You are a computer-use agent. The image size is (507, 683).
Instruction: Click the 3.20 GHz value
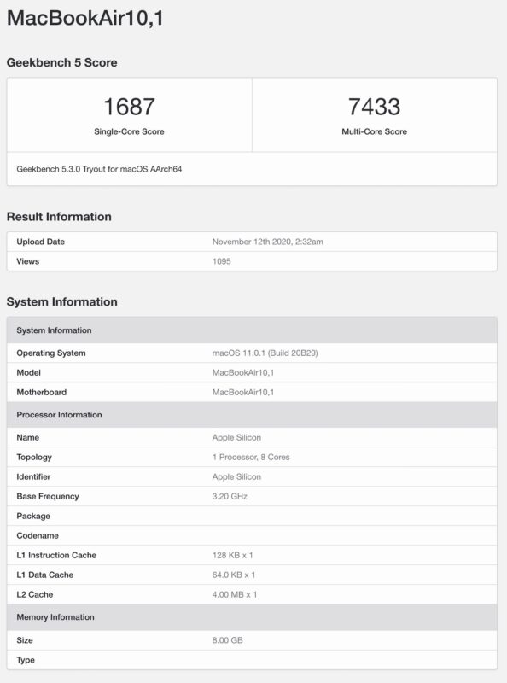[x=230, y=497]
